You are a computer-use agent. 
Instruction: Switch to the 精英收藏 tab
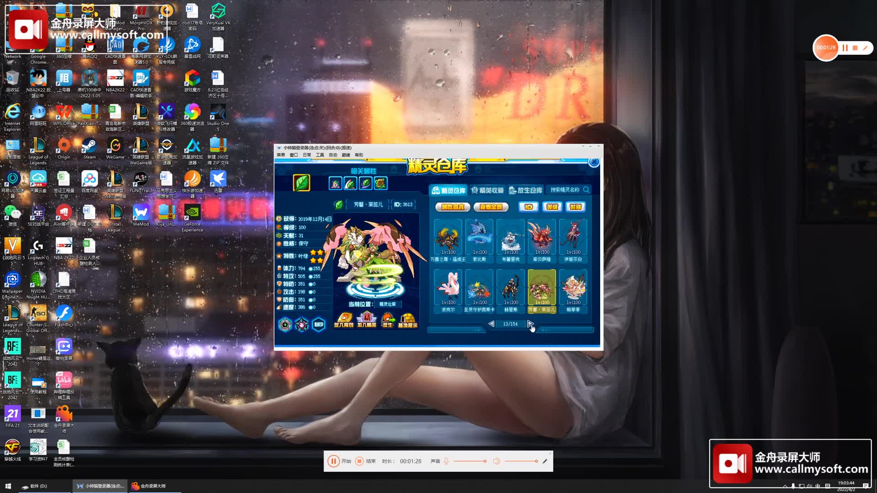click(x=487, y=190)
